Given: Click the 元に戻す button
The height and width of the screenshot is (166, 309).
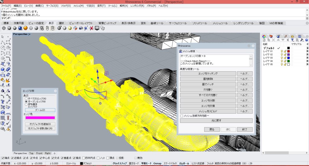Looking at the screenshot, I should click(216, 121).
